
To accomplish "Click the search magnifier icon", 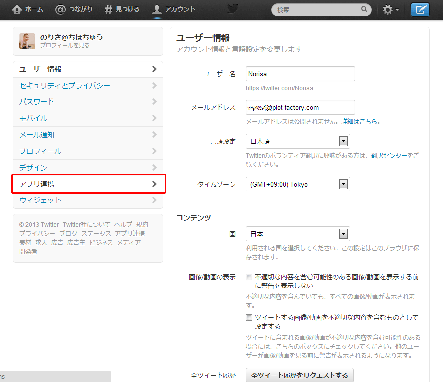I will click(364, 9).
